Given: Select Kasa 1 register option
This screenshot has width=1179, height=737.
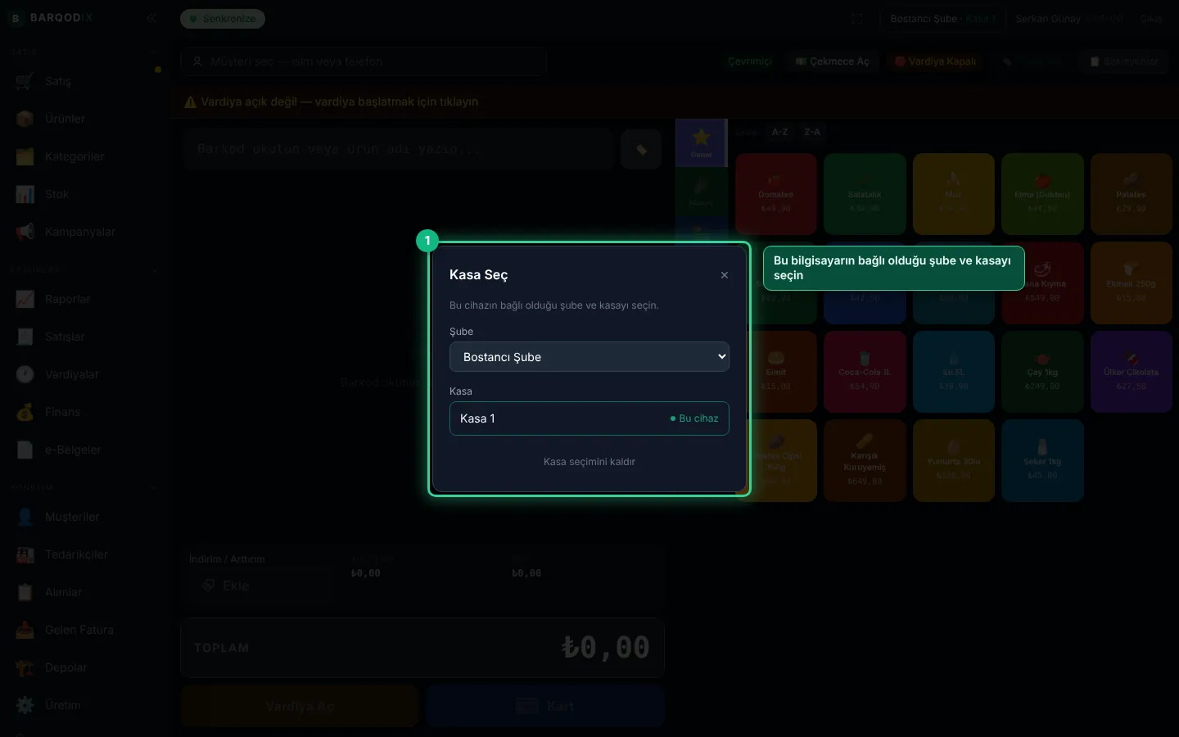Looking at the screenshot, I should click(589, 418).
